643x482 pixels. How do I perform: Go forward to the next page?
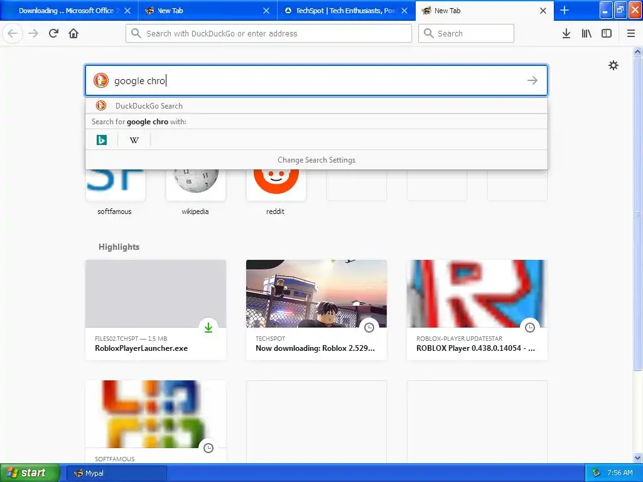pyautogui.click(x=33, y=33)
